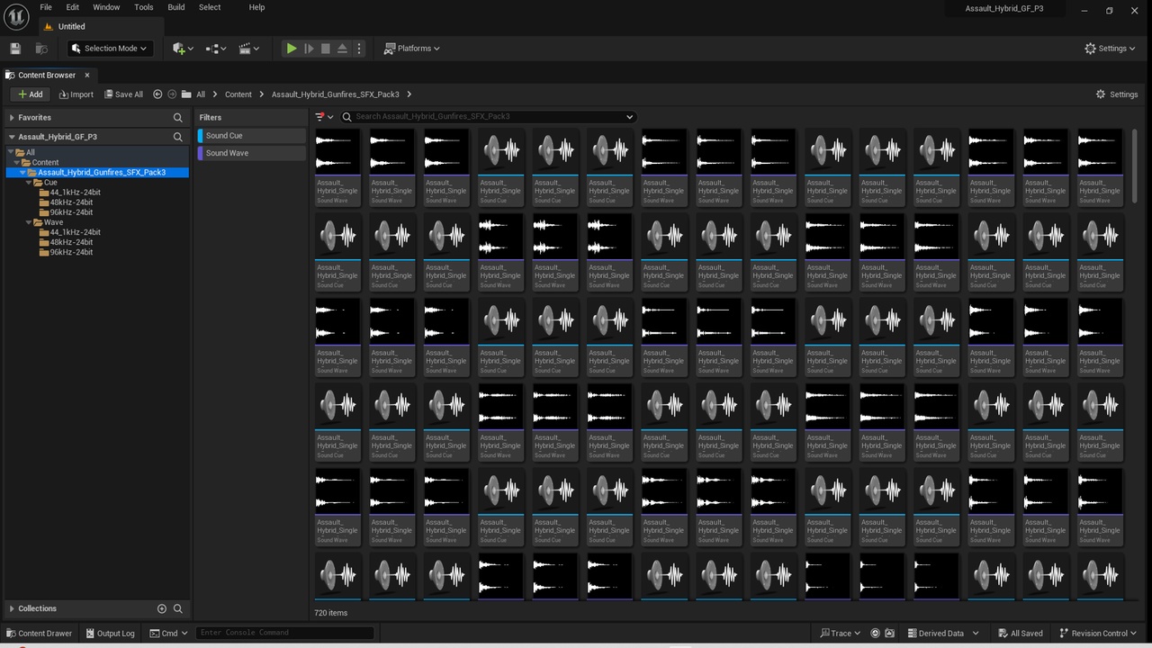Click the Unreal Engine logo icon

pyautogui.click(x=16, y=17)
